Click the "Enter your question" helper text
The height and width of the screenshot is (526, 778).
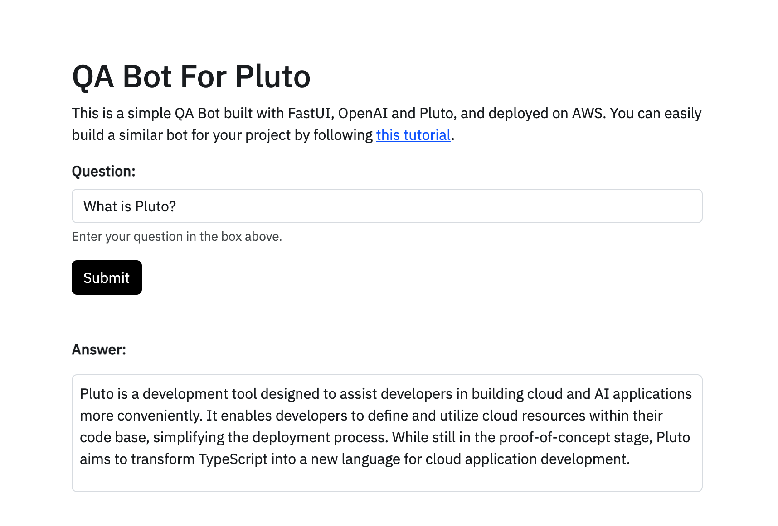click(x=177, y=237)
